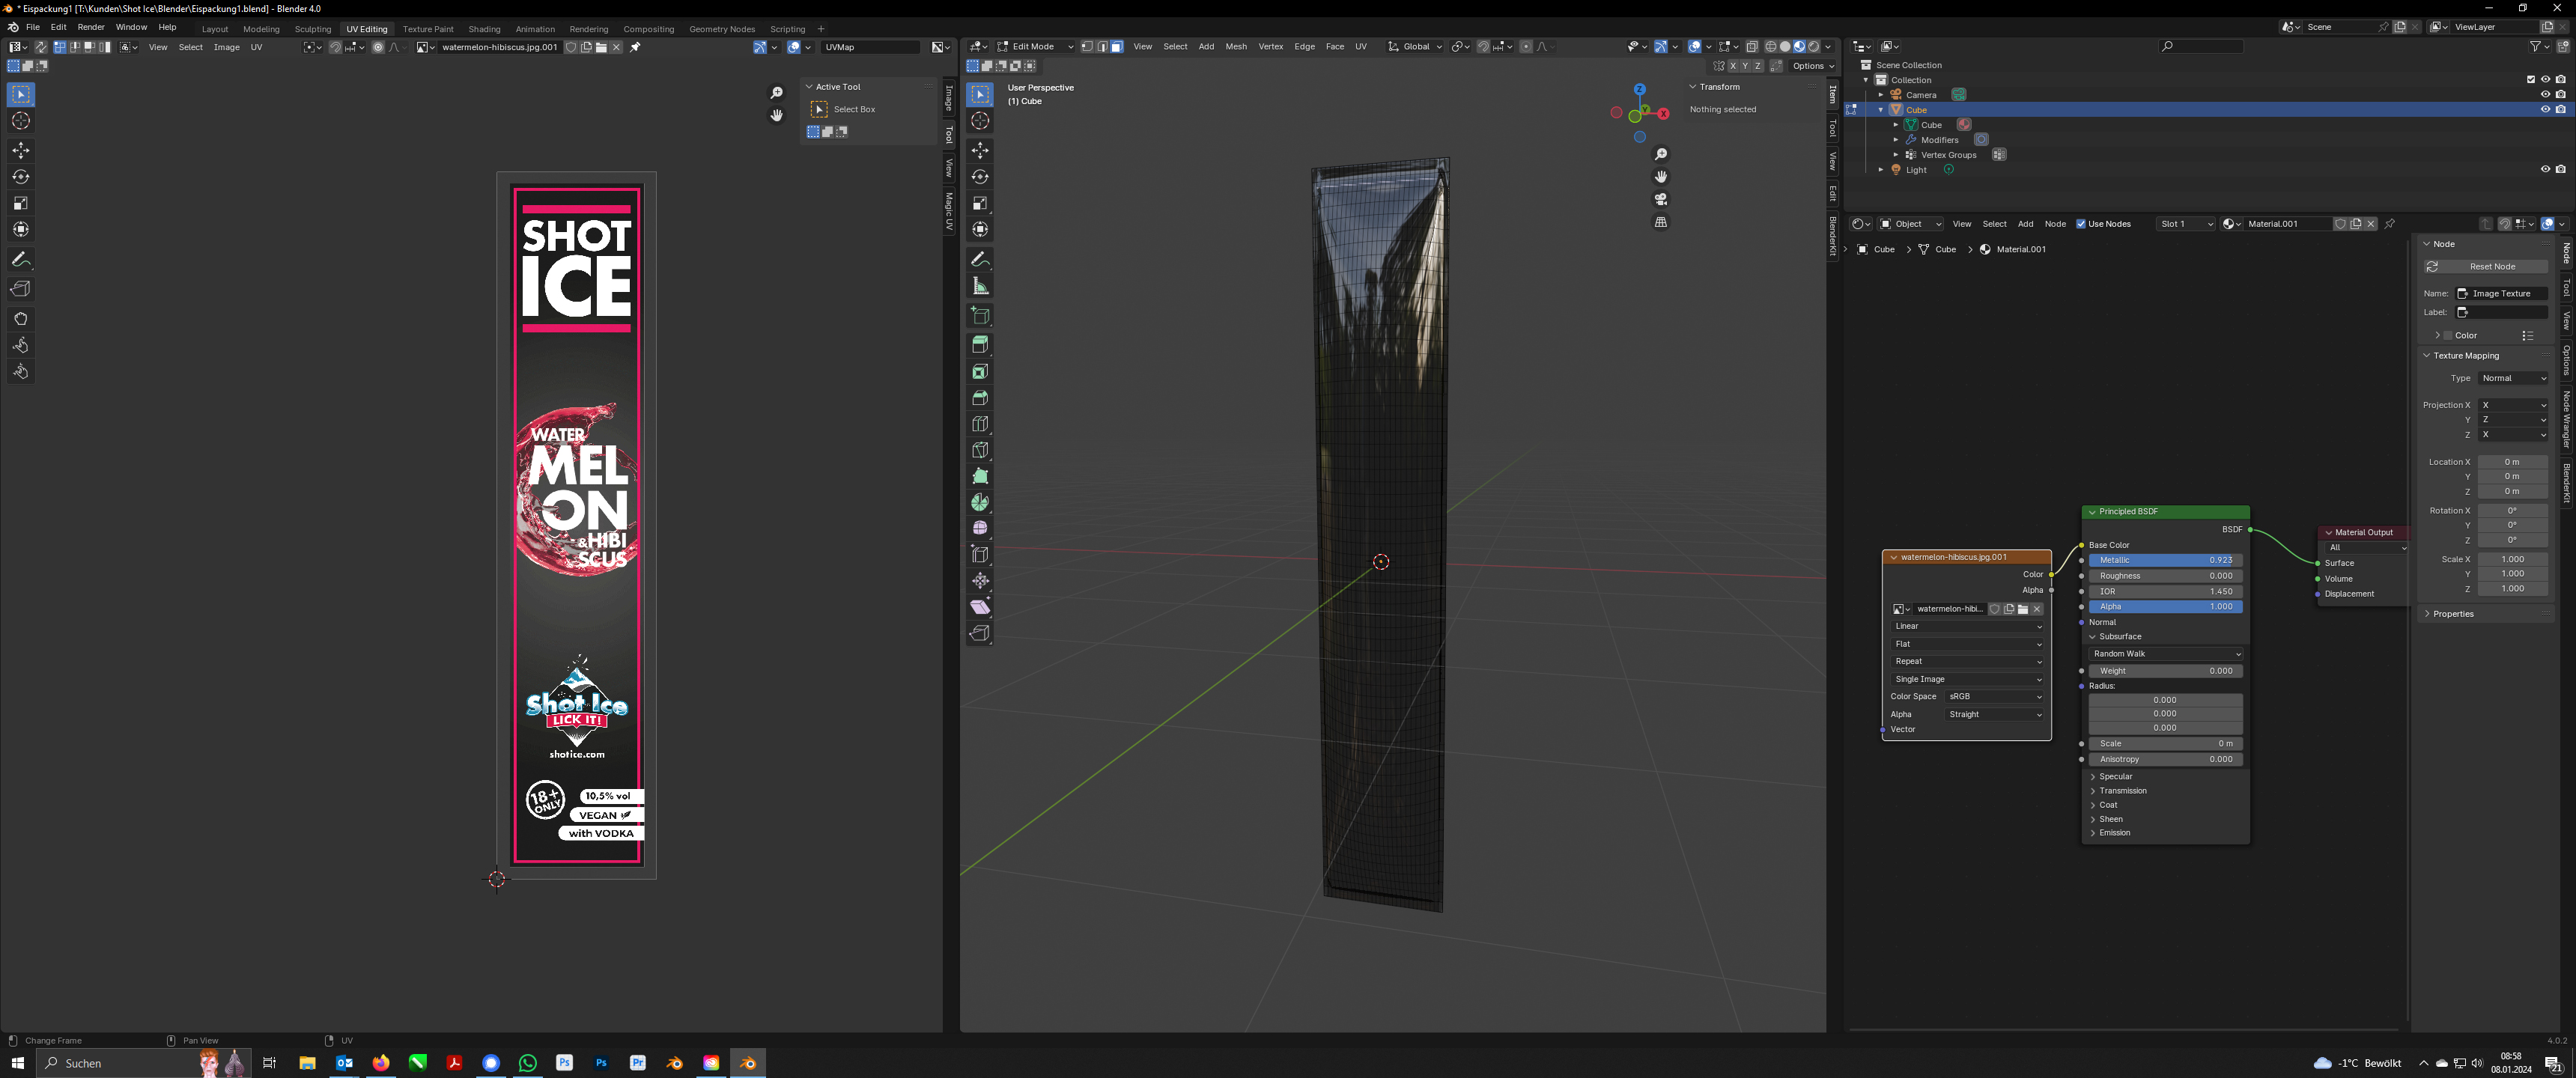Open the Color Space sRGB dropdown
The height and width of the screenshot is (1078, 2576).
tap(1994, 696)
